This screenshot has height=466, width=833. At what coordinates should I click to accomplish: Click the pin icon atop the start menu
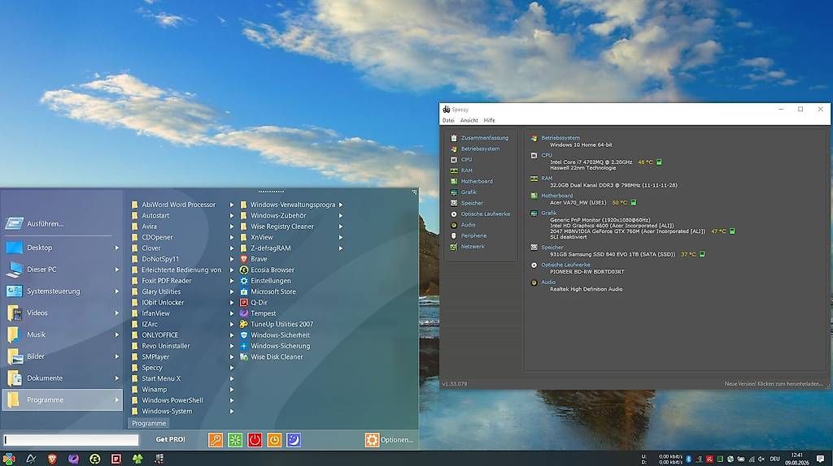414,192
